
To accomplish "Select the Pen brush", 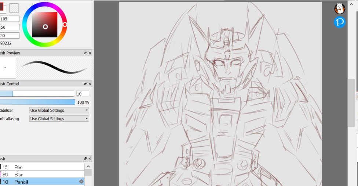I will [x=42, y=167].
